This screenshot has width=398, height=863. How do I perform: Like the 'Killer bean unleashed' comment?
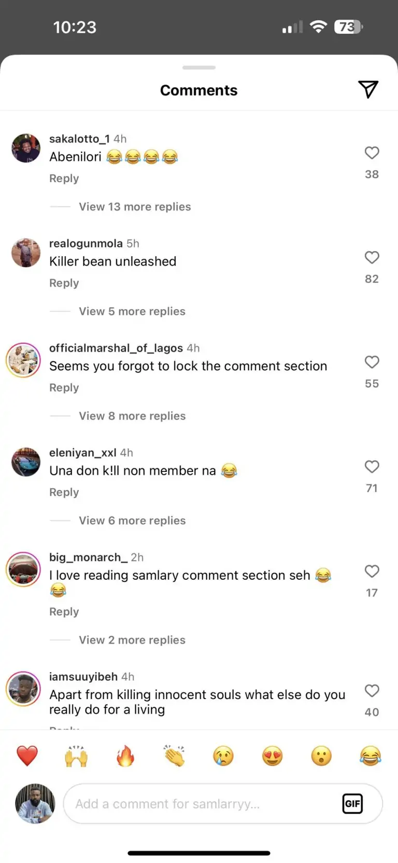pyautogui.click(x=372, y=258)
